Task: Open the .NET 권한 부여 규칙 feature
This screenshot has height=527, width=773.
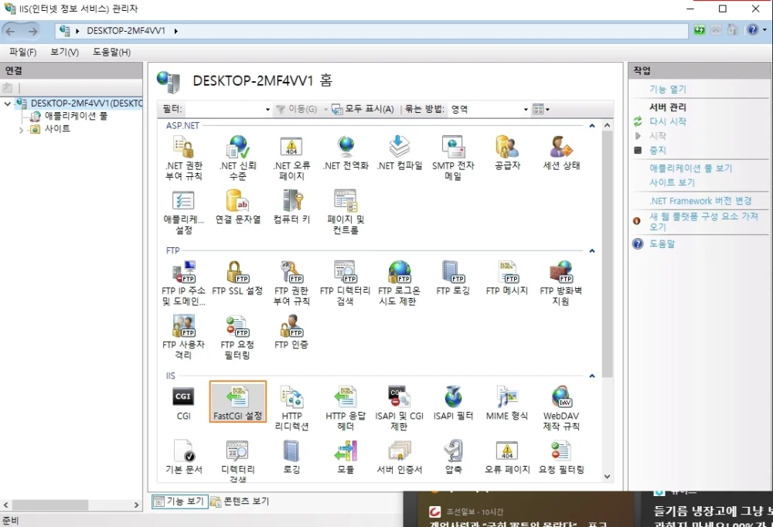Action: click(x=183, y=158)
